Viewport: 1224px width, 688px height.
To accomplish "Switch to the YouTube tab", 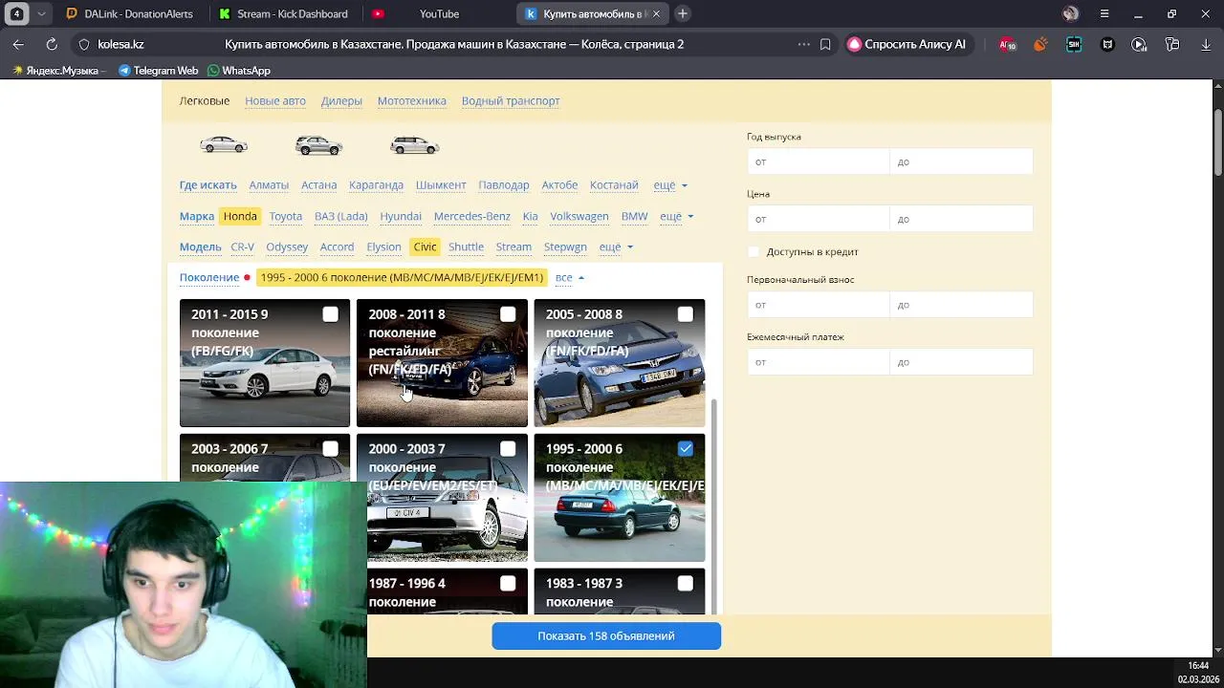I will click(x=439, y=13).
